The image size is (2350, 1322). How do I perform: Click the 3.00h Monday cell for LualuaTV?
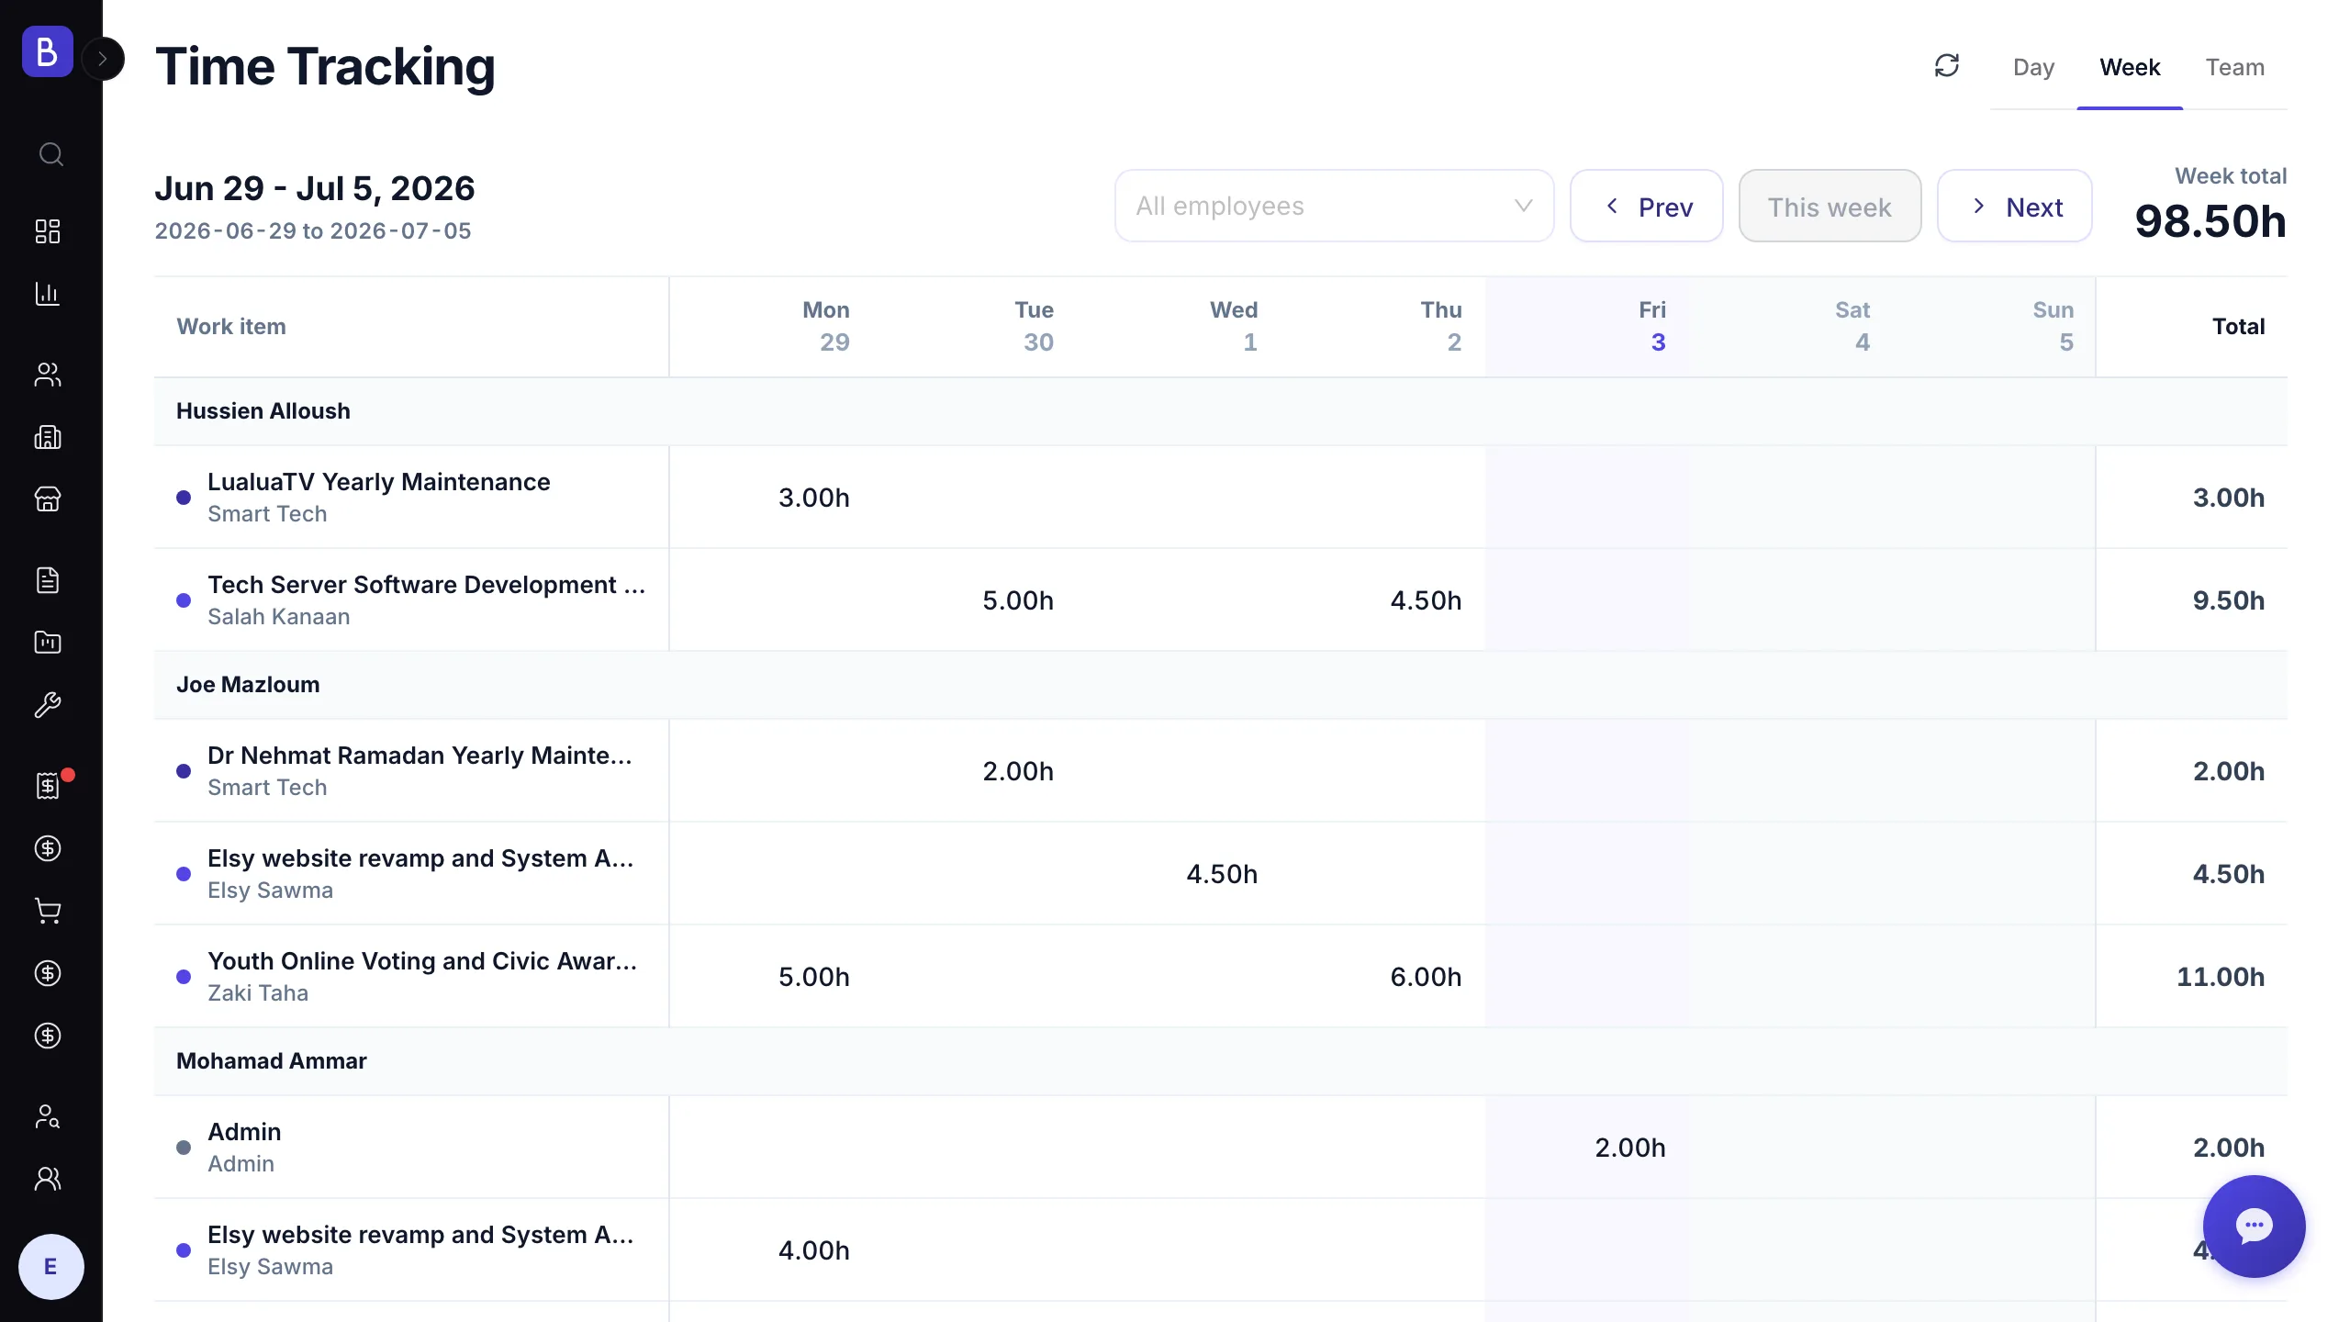tap(813, 498)
